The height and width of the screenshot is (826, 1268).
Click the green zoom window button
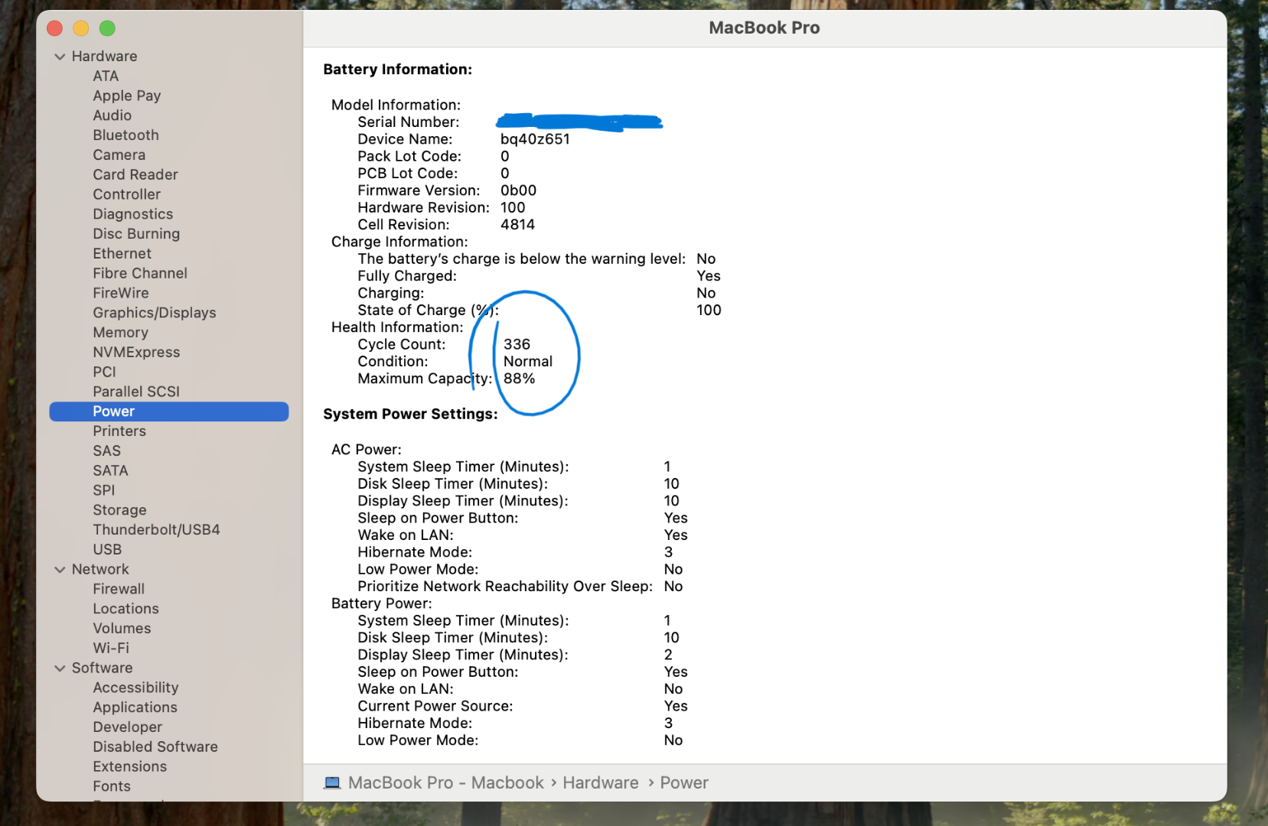[x=107, y=28]
